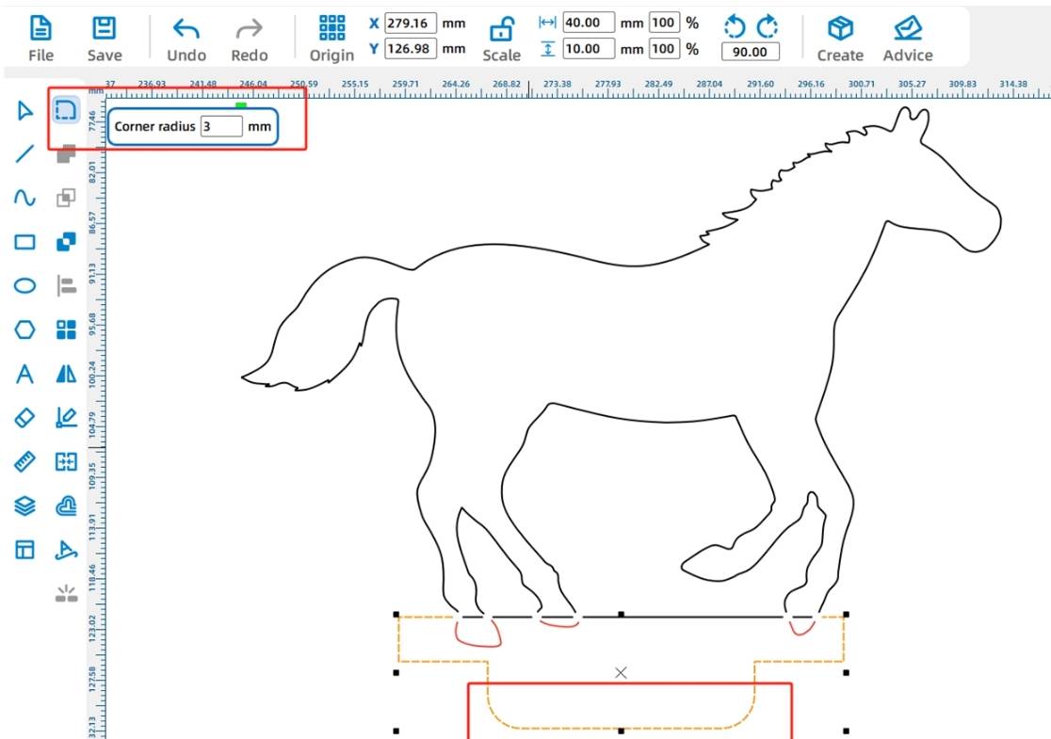Click the Save button
The image size is (1051, 739).
pos(105,38)
